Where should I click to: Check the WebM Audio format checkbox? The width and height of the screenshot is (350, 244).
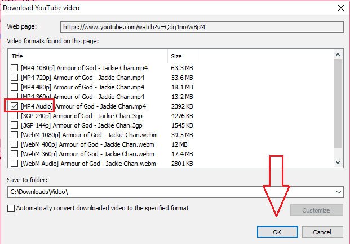[x=14, y=164]
